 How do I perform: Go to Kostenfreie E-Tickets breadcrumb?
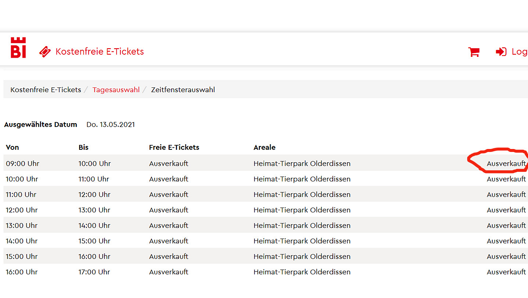click(x=46, y=90)
